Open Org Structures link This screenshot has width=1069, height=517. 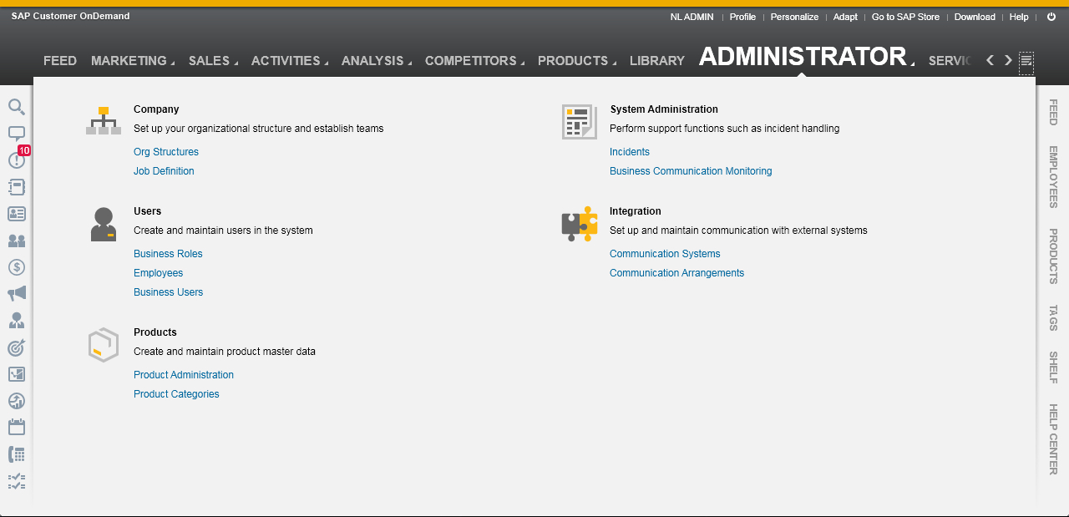(x=166, y=152)
